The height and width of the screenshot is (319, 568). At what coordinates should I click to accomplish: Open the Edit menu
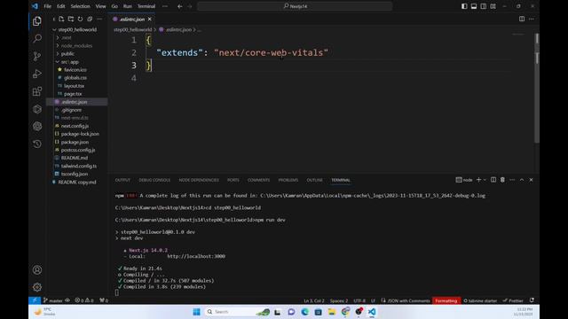click(x=61, y=6)
